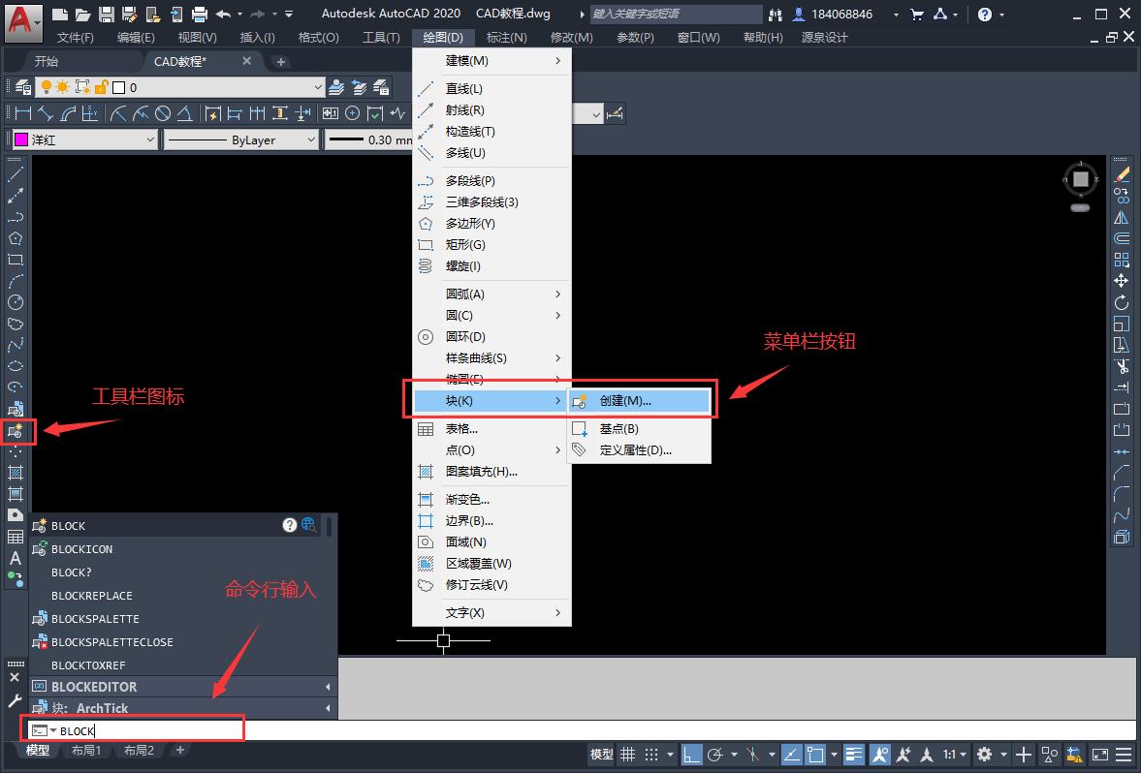
Task: Toggle drawing grid display in status bar
Action: pyautogui.click(x=627, y=754)
